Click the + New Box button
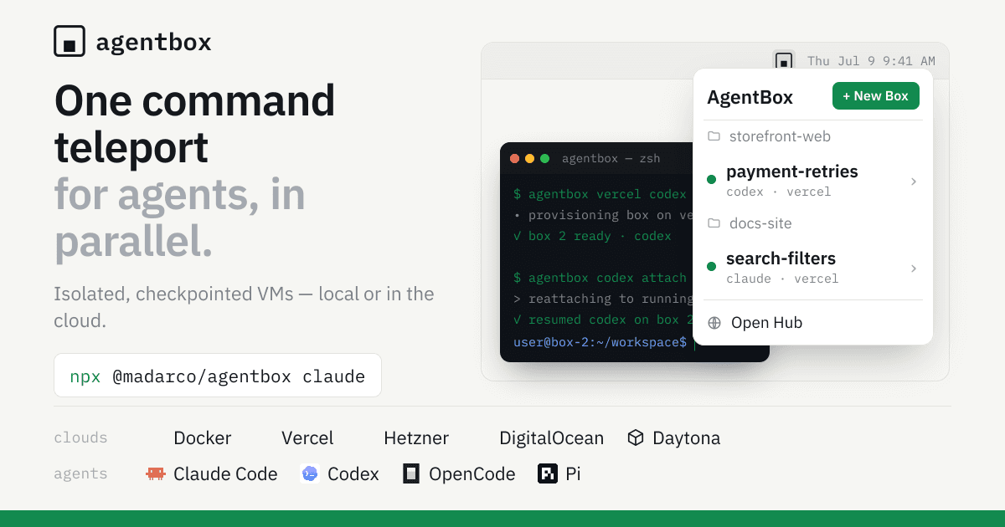Image resolution: width=1005 pixels, height=527 pixels. coord(876,96)
